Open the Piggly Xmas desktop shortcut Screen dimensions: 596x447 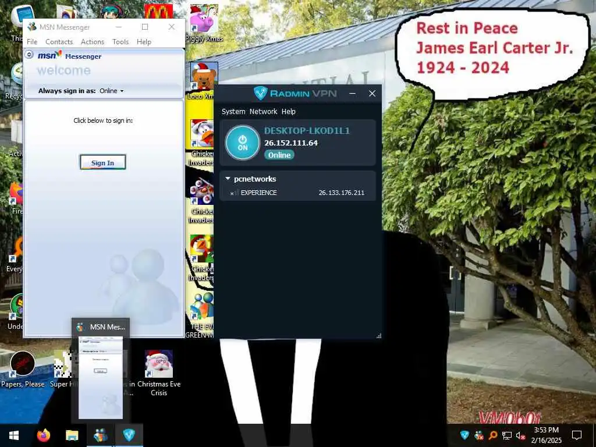coord(204,23)
